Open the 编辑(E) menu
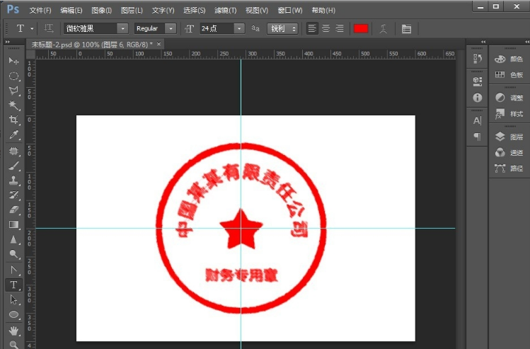 coord(71,10)
